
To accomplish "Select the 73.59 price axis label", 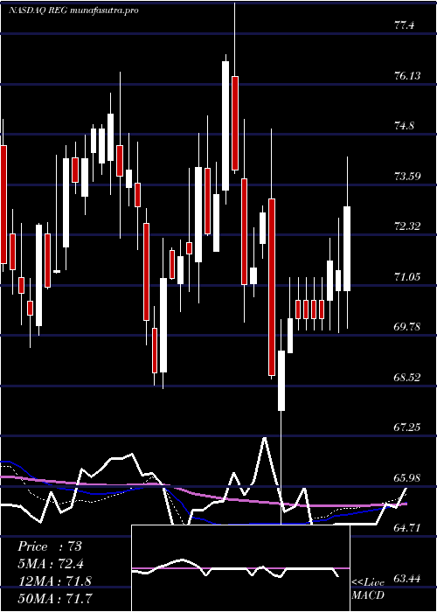I will pyautogui.click(x=407, y=176).
